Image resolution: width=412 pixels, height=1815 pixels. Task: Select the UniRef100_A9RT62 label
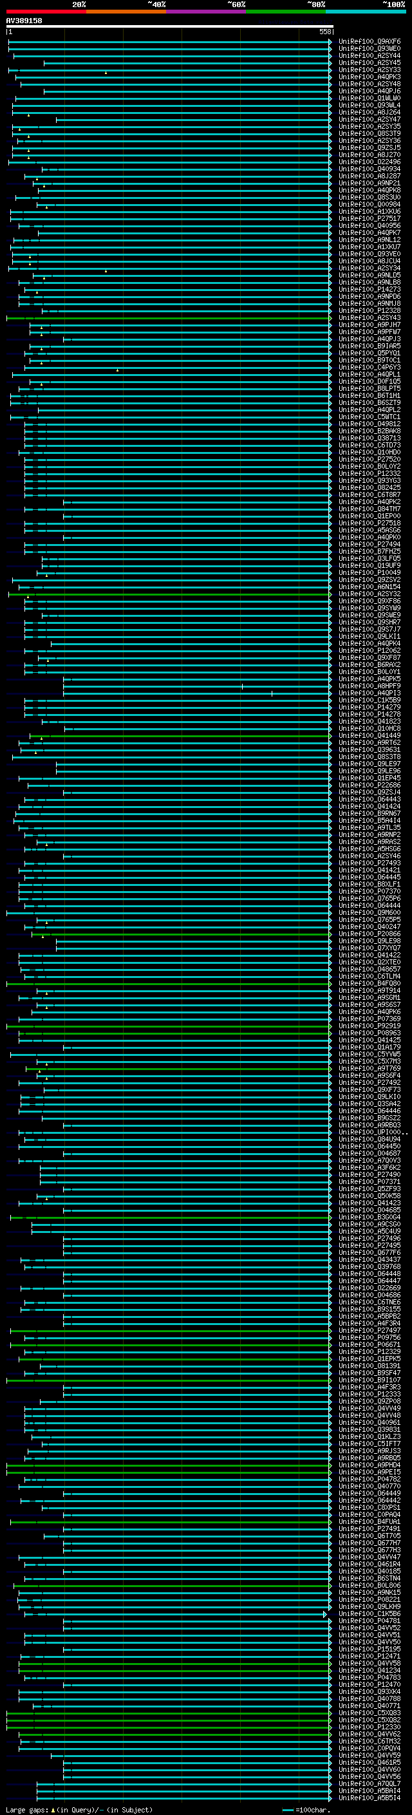pos(369,742)
